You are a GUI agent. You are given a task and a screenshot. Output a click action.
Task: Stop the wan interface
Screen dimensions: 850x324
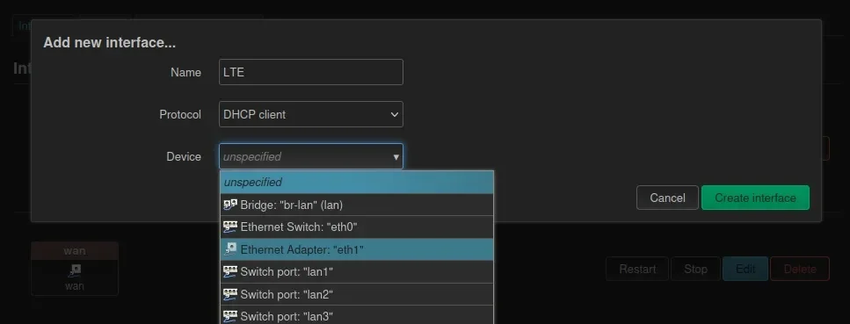point(695,269)
